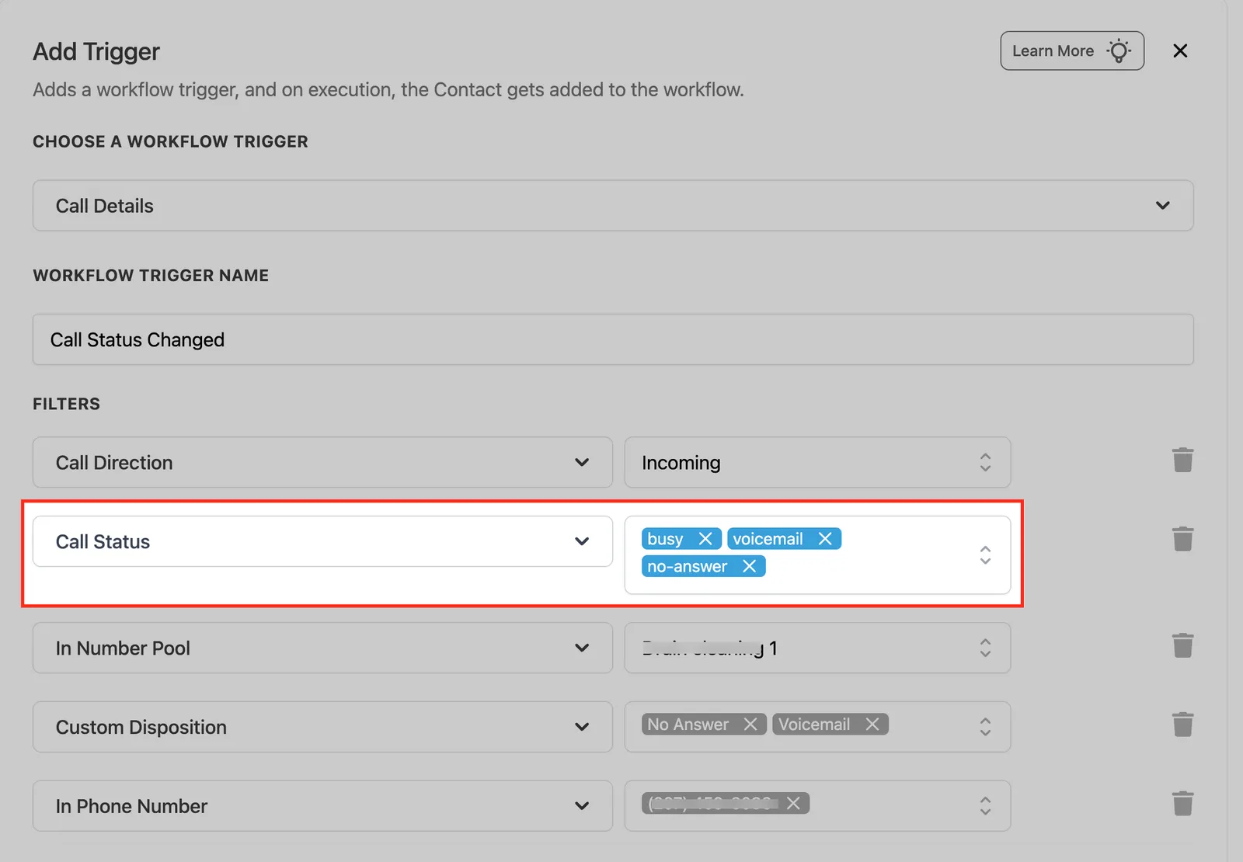Remove the blurred phone number tag
This screenshot has height=862, width=1243.
click(x=793, y=803)
